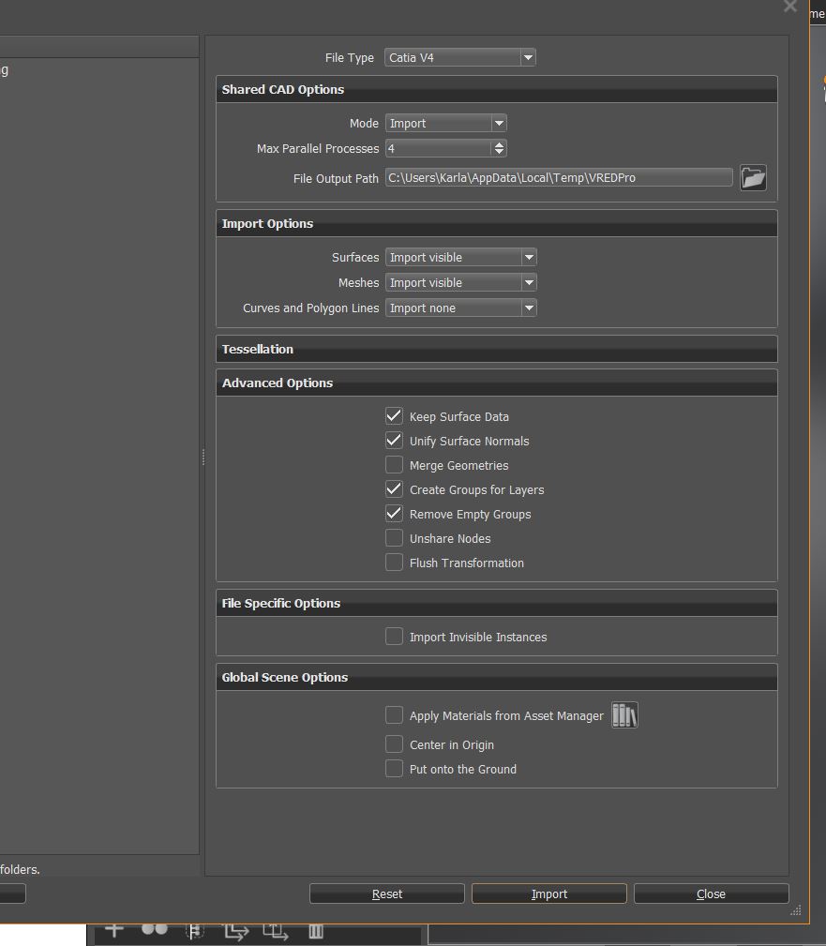Click the Asset Manager books icon
The height and width of the screenshot is (946, 826).
coord(624,714)
